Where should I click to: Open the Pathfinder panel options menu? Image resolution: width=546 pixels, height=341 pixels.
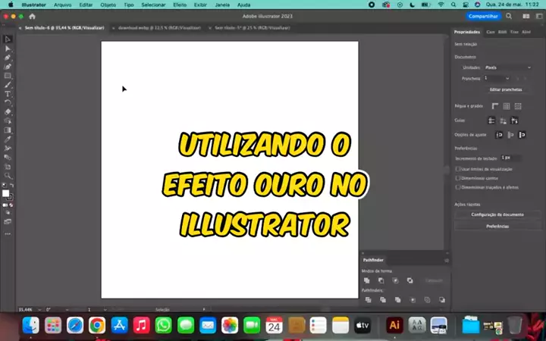pyautogui.click(x=447, y=260)
